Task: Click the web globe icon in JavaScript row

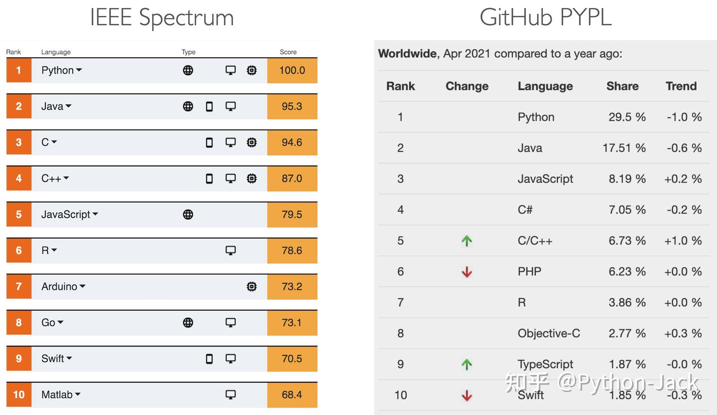Action: pyautogui.click(x=188, y=214)
